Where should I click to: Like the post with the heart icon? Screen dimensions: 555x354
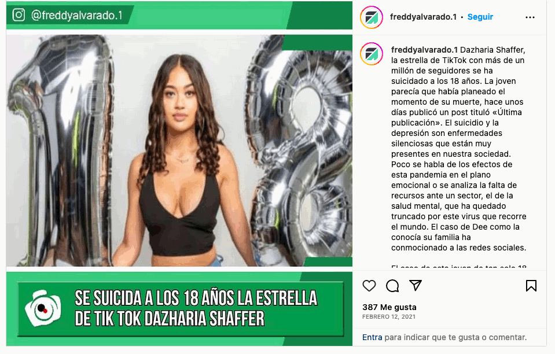pyautogui.click(x=369, y=286)
